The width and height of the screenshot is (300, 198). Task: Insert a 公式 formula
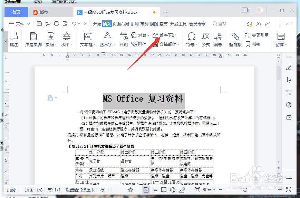(x=206, y=40)
